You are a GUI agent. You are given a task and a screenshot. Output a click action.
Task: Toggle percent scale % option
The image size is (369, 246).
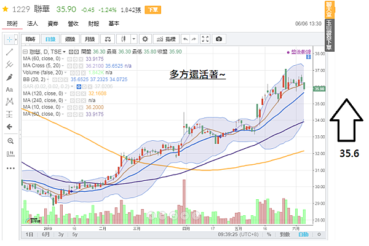pos(269,234)
